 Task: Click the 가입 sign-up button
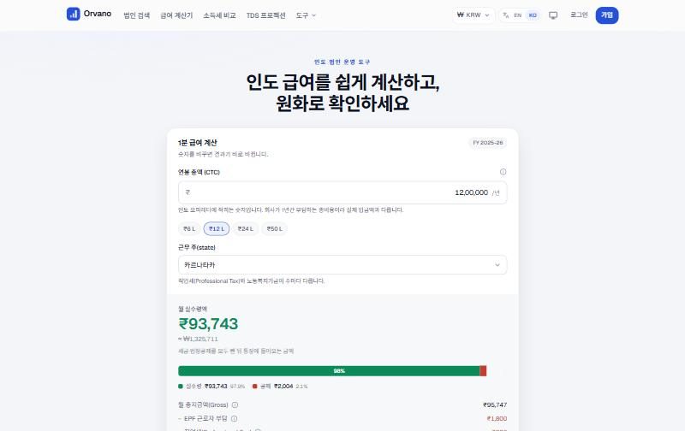pyautogui.click(x=607, y=15)
